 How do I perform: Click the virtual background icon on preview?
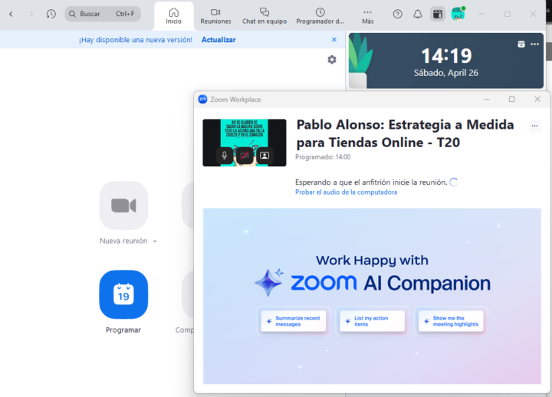click(264, 156)
